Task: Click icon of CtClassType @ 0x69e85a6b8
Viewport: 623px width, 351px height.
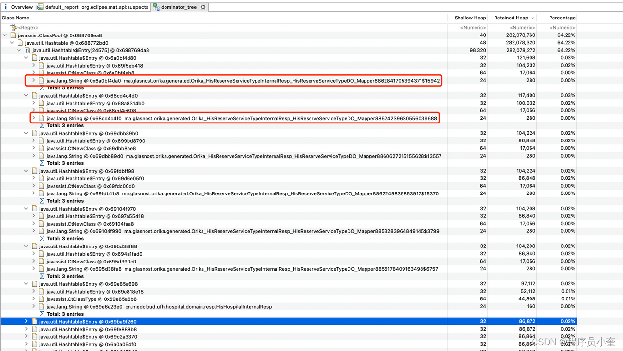Action: (41, 299)
